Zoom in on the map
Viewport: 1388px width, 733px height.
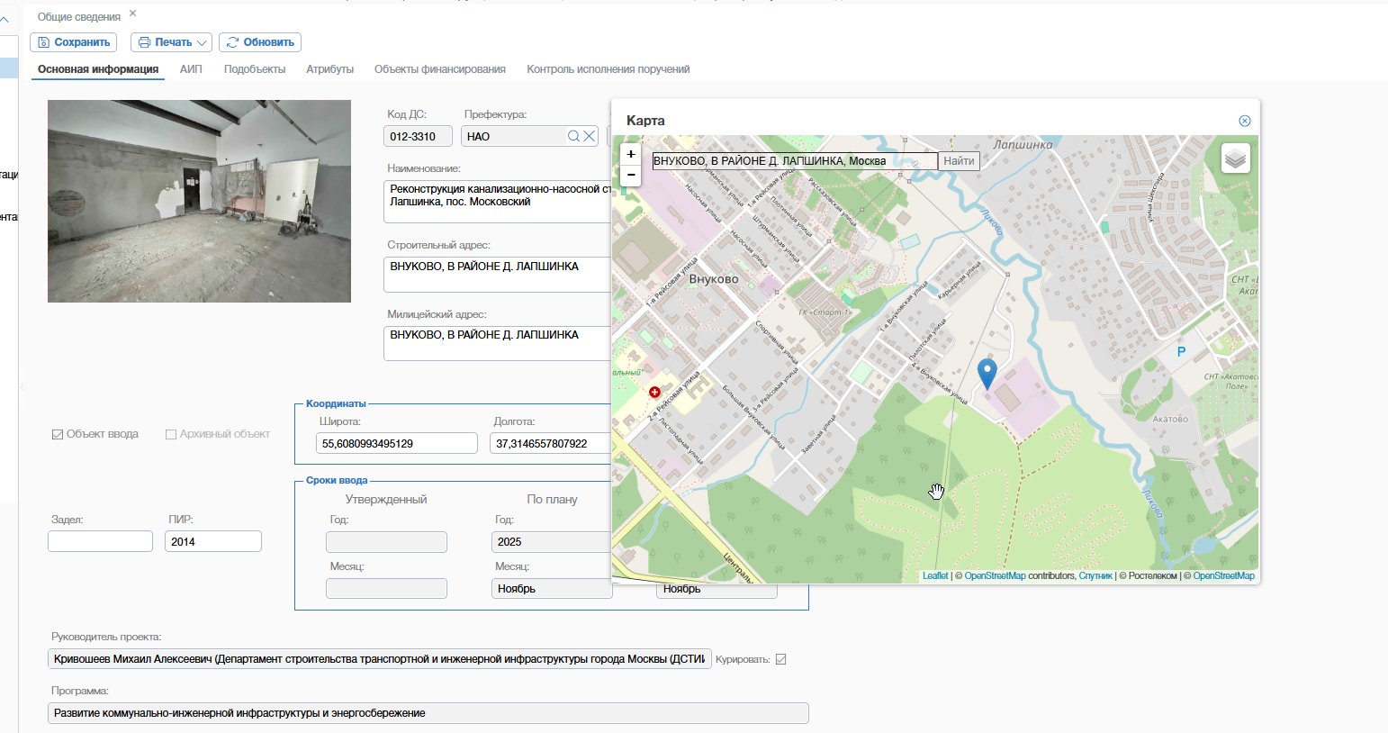coord(631,154)
